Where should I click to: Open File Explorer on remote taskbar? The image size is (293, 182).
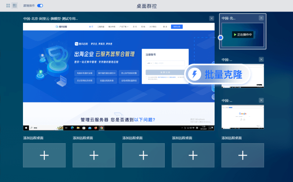click(78, 128)
